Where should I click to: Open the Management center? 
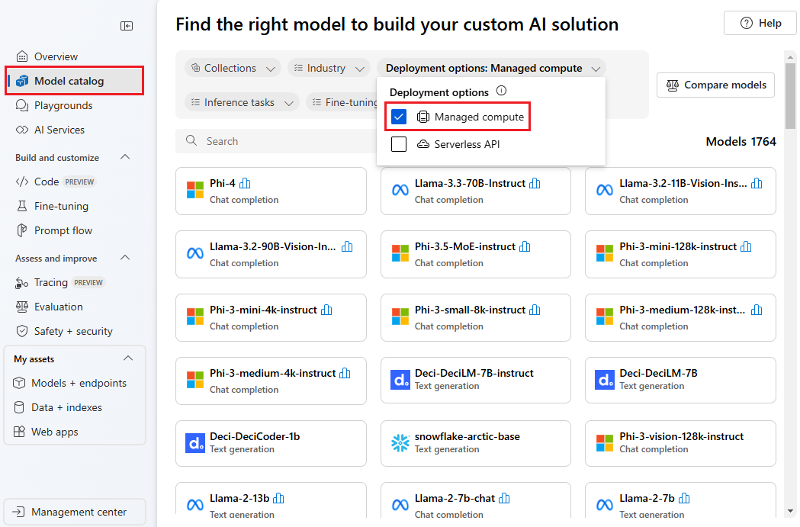(75, 512)
